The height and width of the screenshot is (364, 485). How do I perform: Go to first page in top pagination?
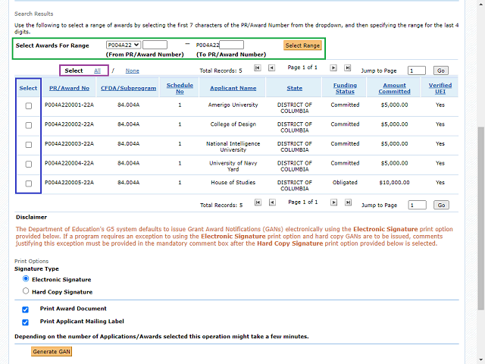coord(258,67)
